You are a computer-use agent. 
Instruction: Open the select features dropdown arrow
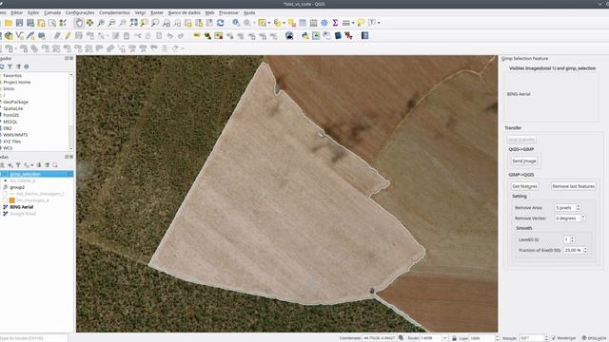pyautogui.click(x=269, y=23)
